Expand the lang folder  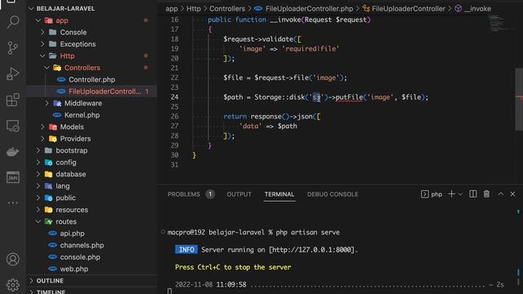[x=38, y=186]
